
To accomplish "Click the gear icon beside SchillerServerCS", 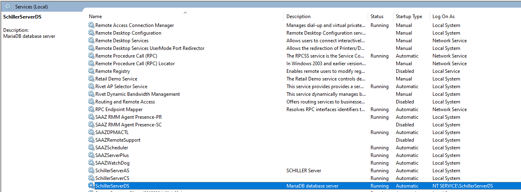I will click(91, 178).
